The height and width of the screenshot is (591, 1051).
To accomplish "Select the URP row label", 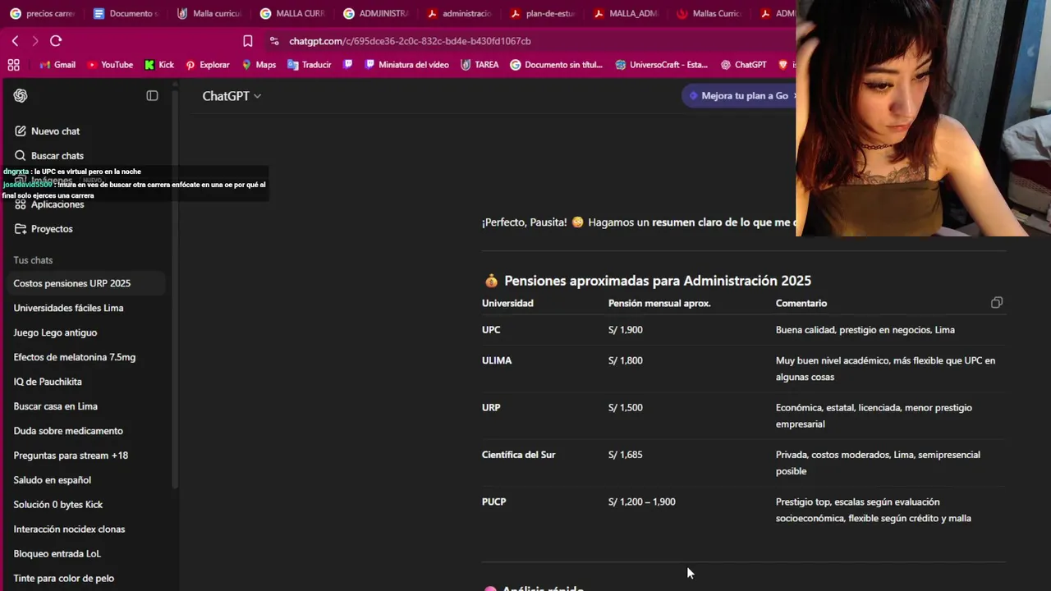I will 491,408.
